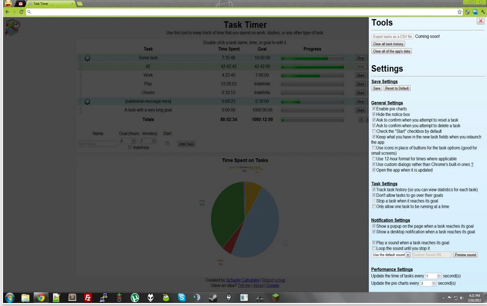The image size is (487, 306).
Task: Check the Indefinite goal checkbox
Action: click(130, 147)
